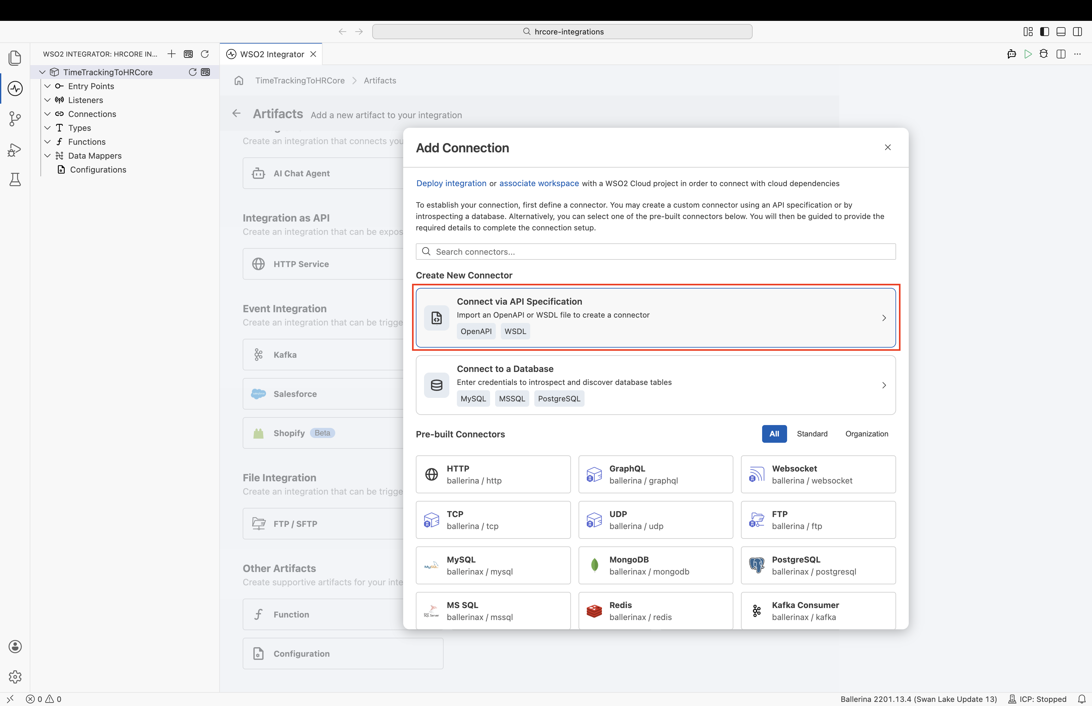Open Manage gear icon
Viewport: 1092px width, 706px height.
point(15,677)
